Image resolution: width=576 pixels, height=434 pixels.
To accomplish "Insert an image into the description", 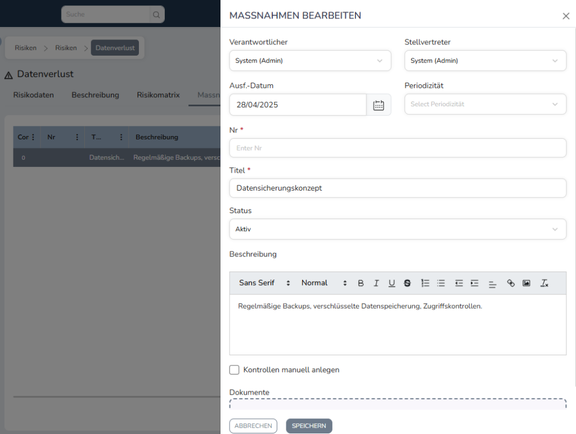I will (x=526, y=283).
